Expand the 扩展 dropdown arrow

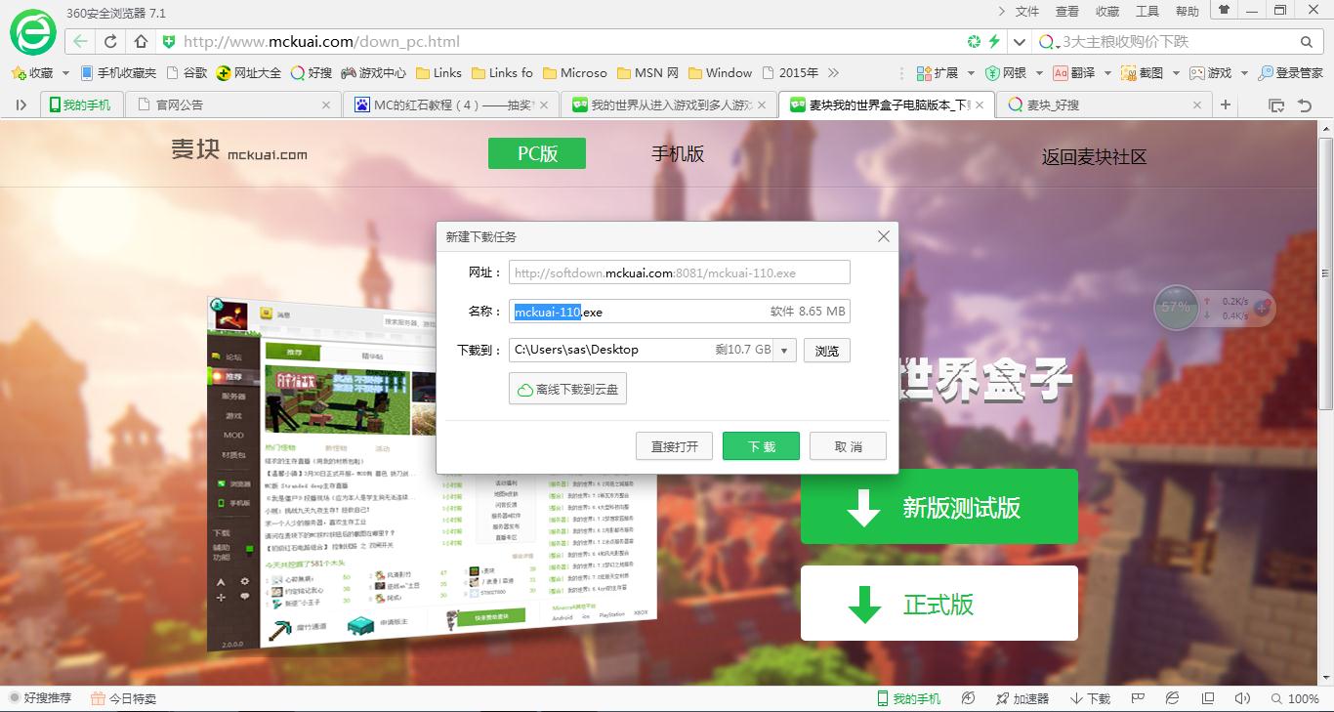[970, 73]
